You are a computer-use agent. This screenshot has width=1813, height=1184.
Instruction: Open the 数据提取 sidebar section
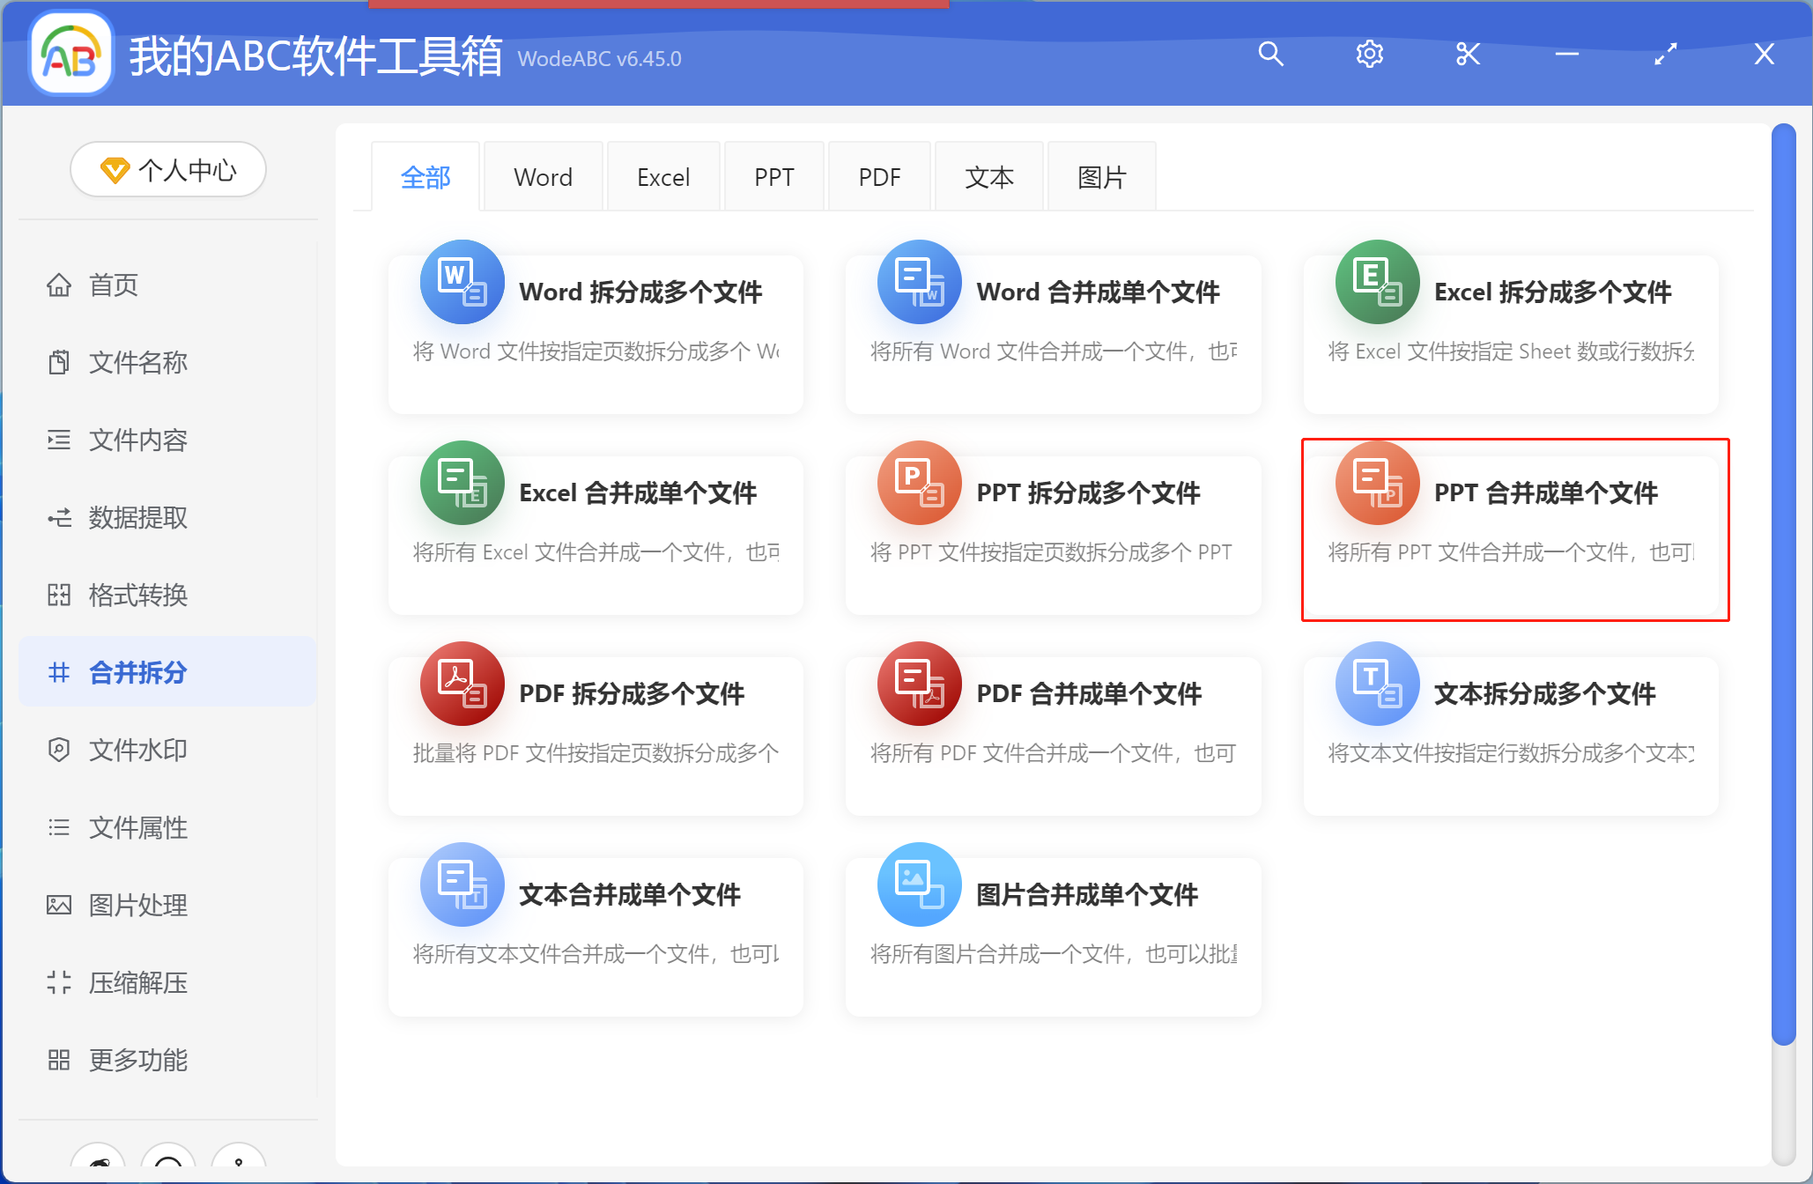click(138, 517)
